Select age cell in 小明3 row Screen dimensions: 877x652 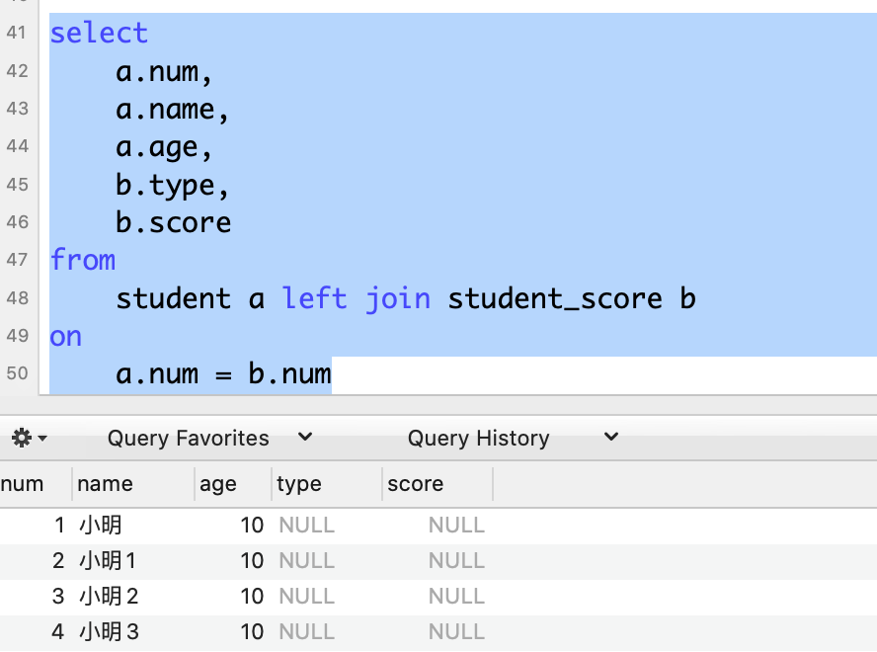[x=252, y=631]
